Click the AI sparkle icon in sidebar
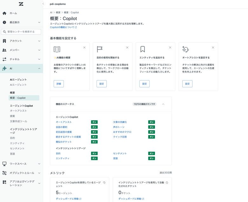 pos(4,68)
